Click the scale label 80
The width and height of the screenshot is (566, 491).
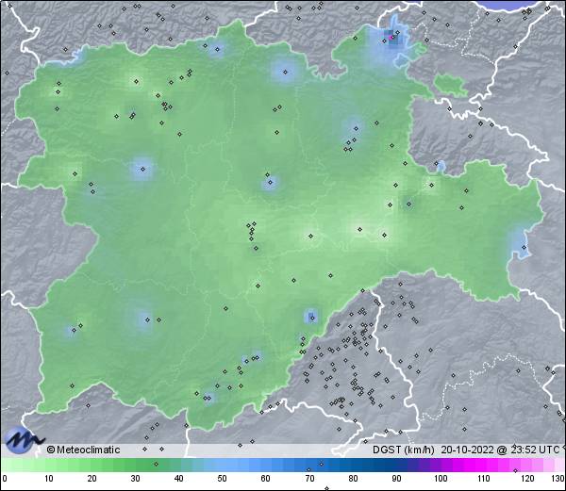click(353, 479)
